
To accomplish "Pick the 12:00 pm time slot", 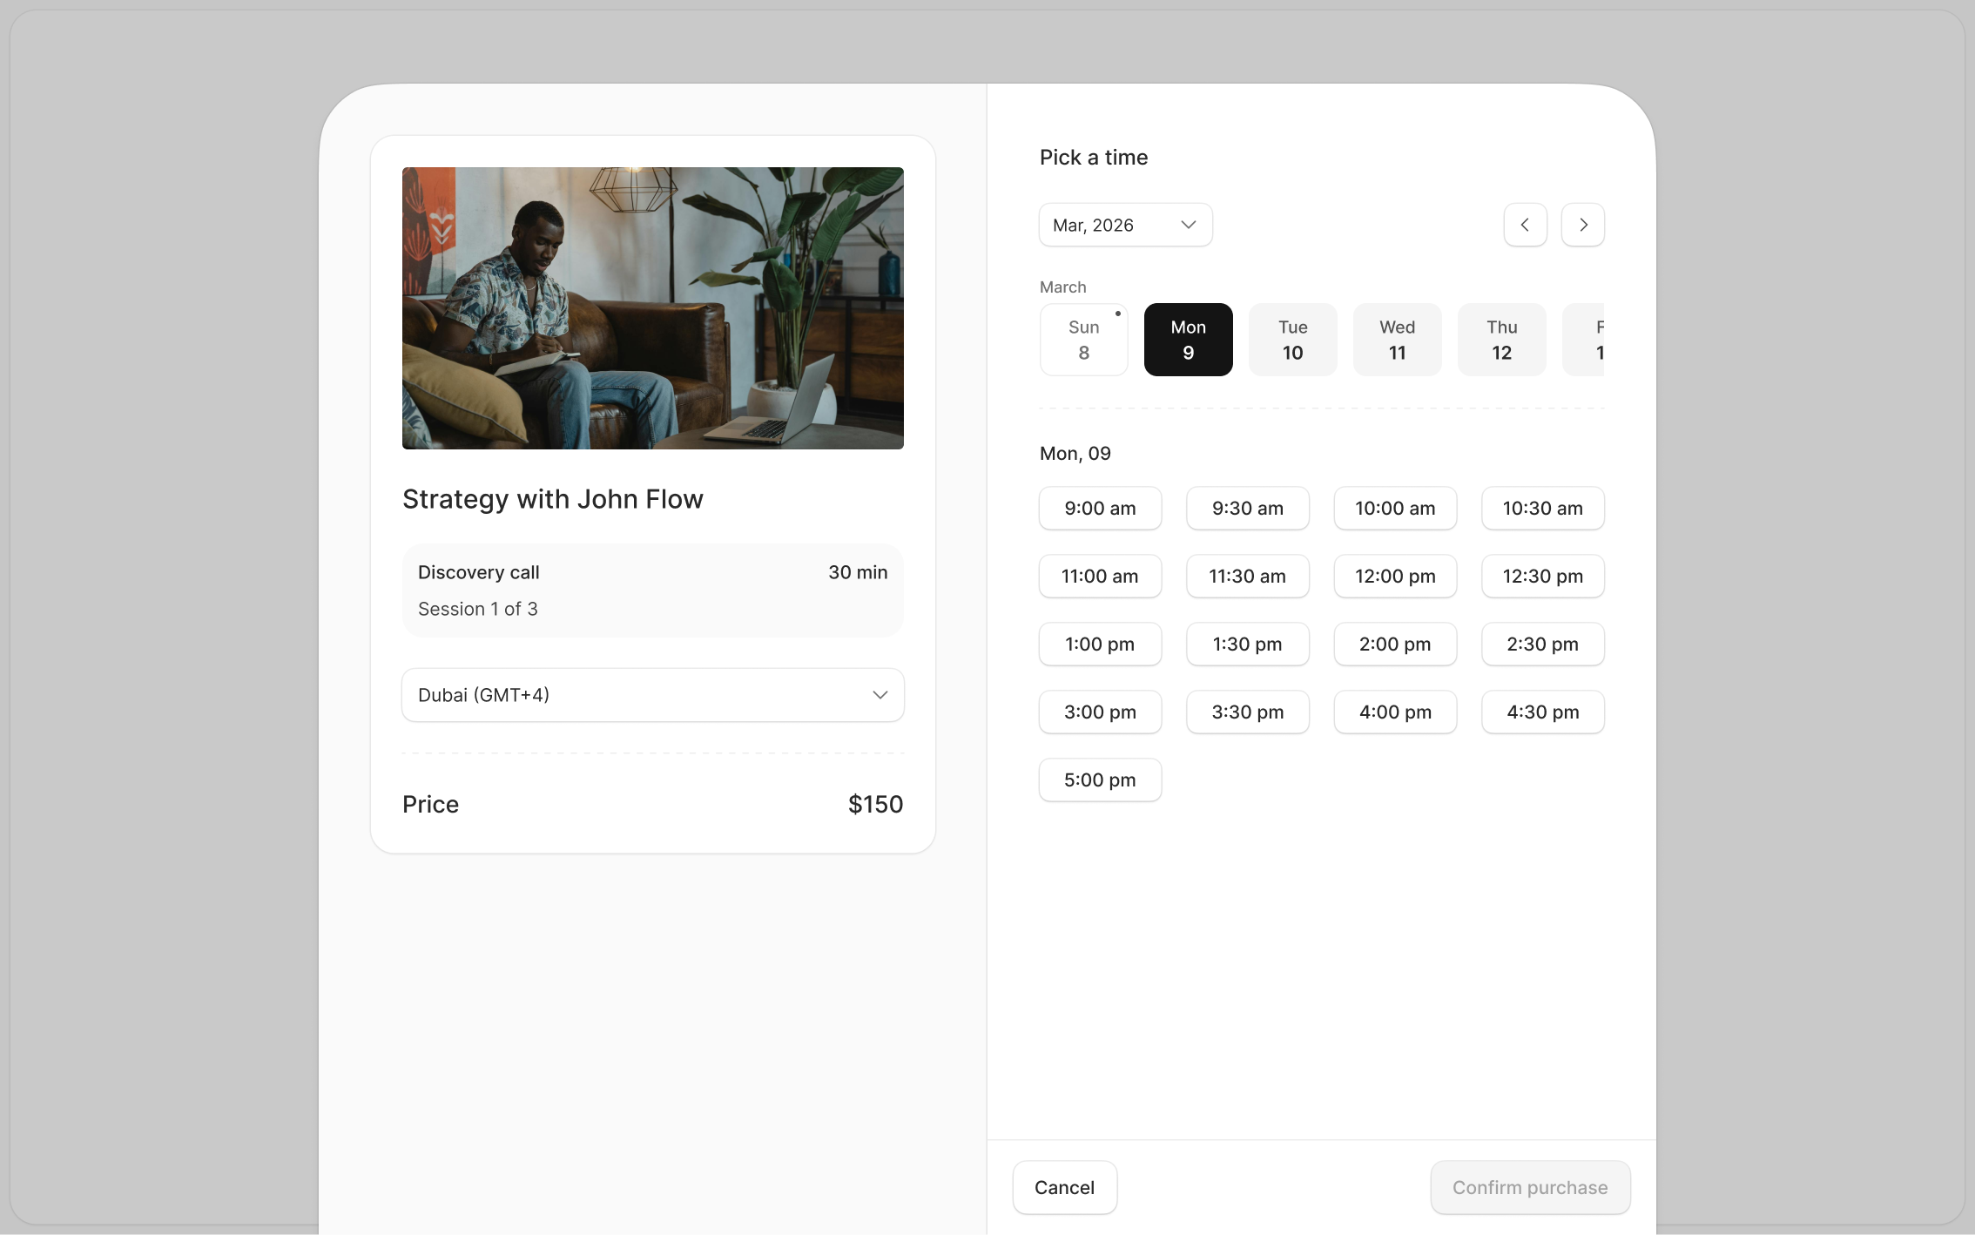I will coord(1395,577).
